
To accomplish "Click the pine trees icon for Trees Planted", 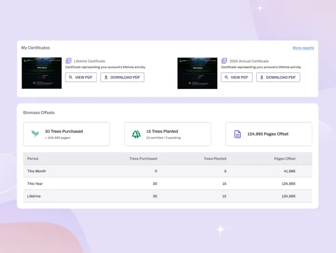I will [136, 134].
